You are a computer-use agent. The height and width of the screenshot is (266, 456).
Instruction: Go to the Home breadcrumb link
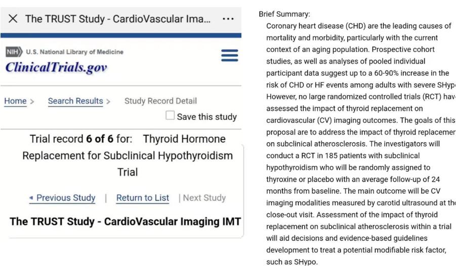tap(15, 101)
